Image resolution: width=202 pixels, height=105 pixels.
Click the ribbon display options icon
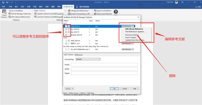coord(182,2)
